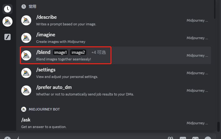Click the image1 parameter chip
The image size is (221, 139).
(60, 52)
